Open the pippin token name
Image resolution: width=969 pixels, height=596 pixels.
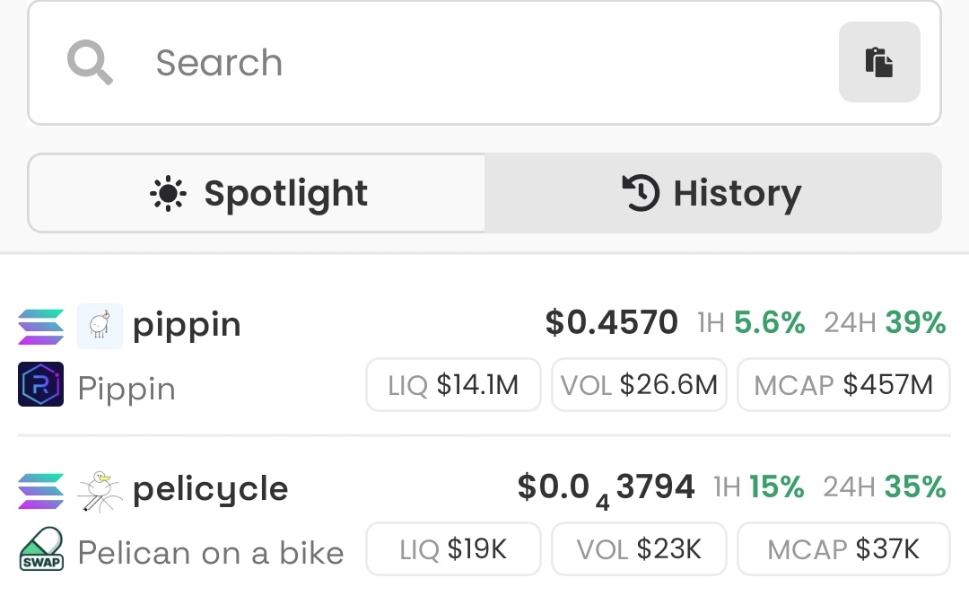pyautogui.click(x=187, y=325)
